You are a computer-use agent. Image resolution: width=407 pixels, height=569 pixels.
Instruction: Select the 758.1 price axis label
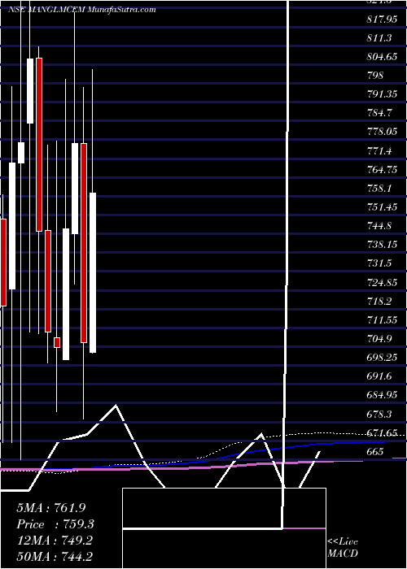379,189
